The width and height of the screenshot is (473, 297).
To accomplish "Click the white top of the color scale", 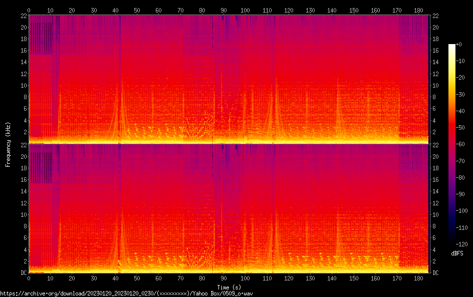I will tap(452, 46).
